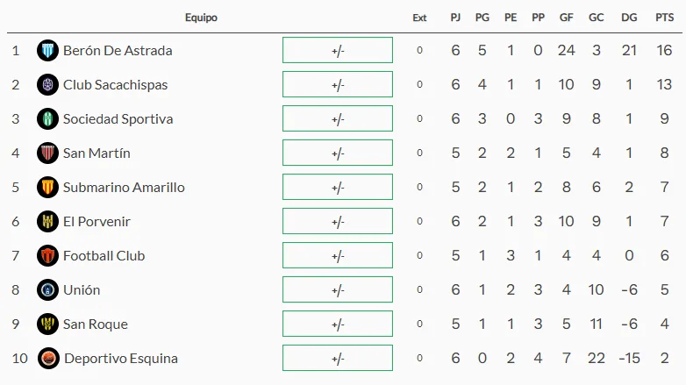Viewport: 686px width, 385px height.
Task: Click the Berón De Astrada team crest
Action: click(x=47, y=50)
